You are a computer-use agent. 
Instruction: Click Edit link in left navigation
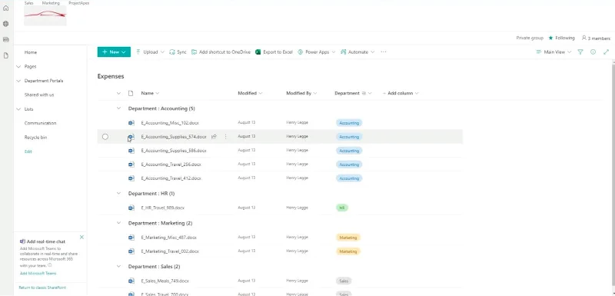click(28, 151)
